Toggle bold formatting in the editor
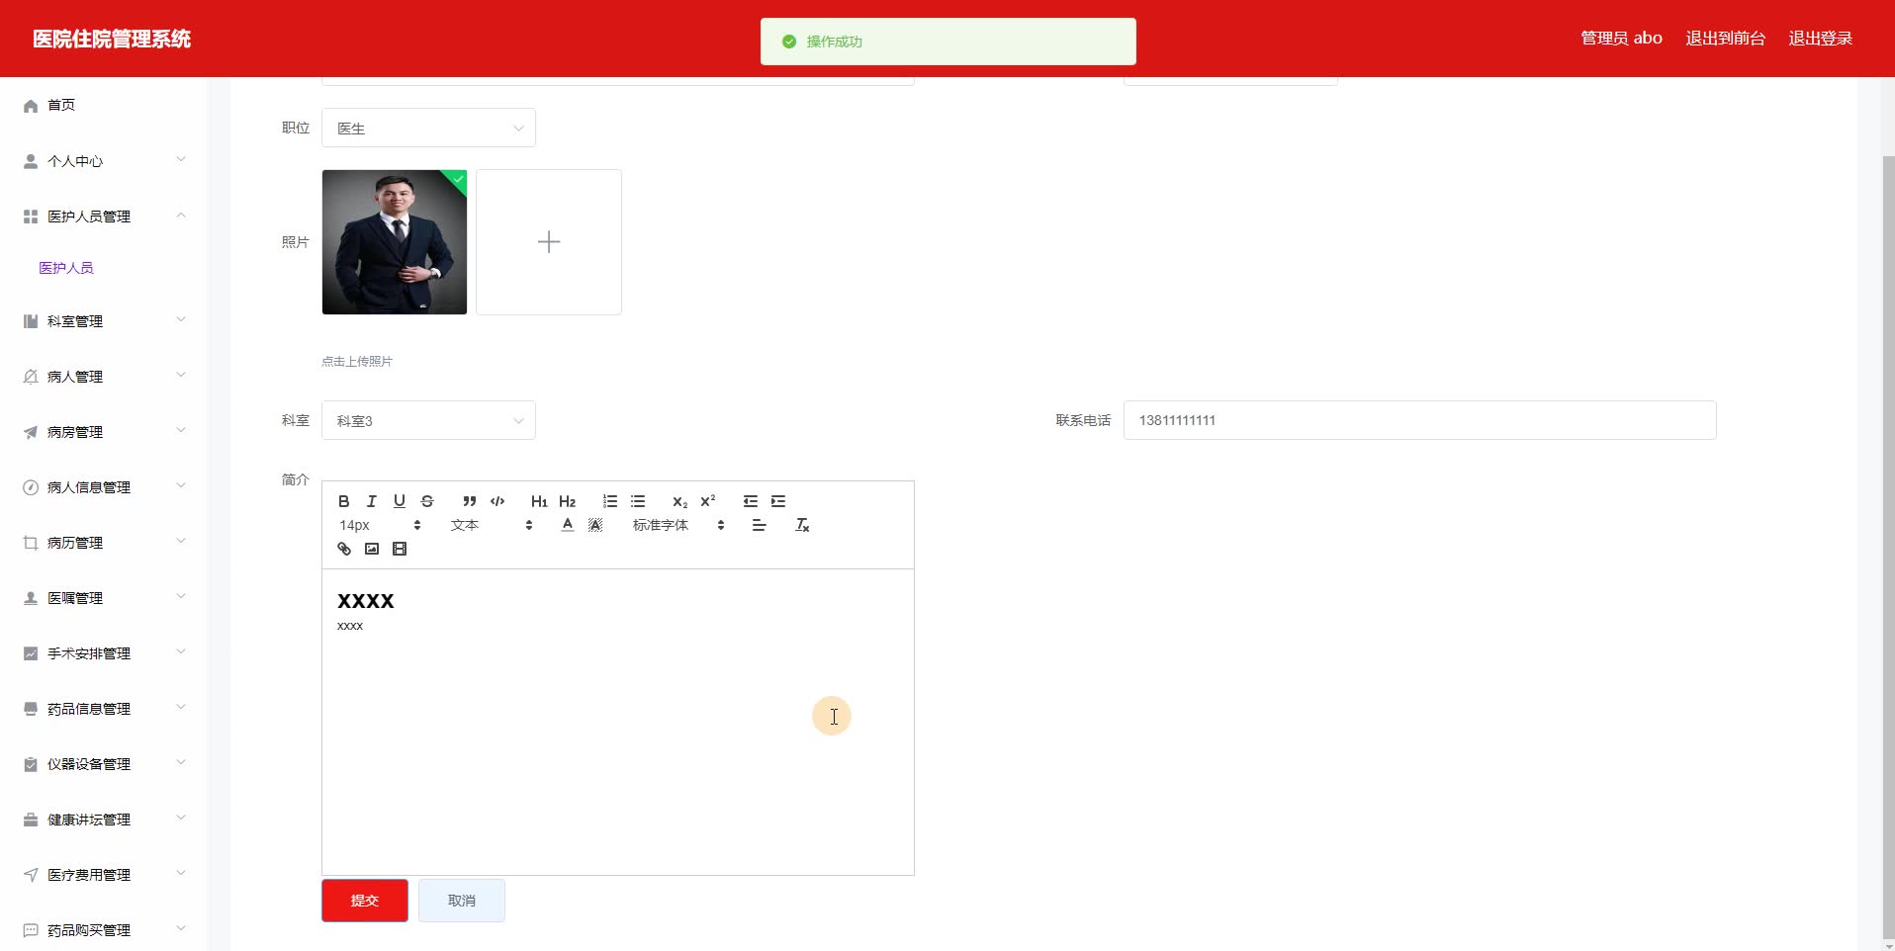This screenshot has height=951, width=1895. pyautogui.click(x=342, y=501)
